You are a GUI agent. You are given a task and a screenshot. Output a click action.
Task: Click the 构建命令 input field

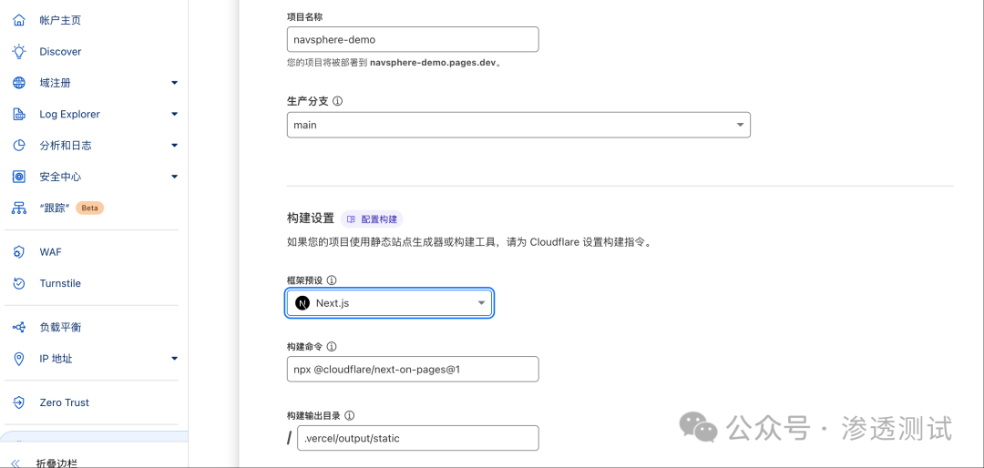pyautogui.click(x=413, y=369)
